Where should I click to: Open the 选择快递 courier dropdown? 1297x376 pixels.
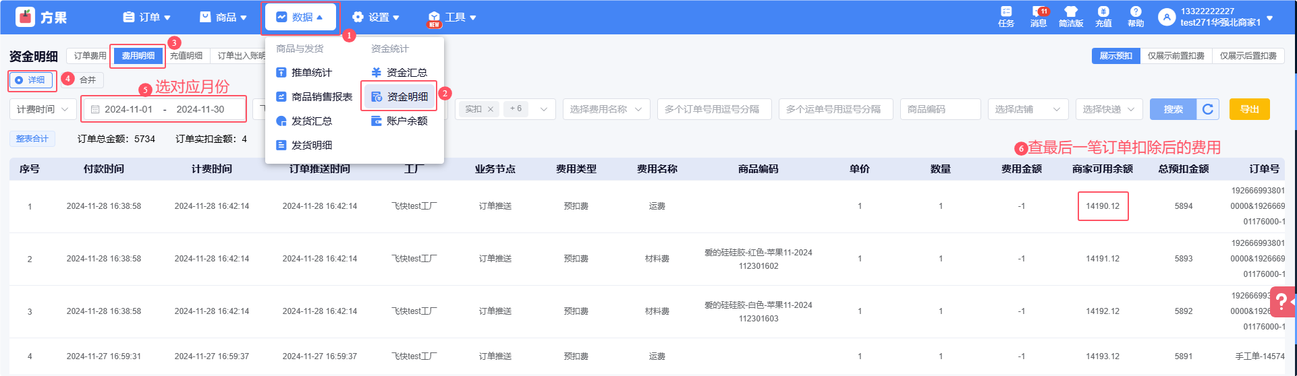(1108, 109)
